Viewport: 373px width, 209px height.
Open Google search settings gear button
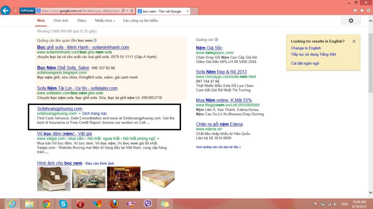click(x=351, y=21)
